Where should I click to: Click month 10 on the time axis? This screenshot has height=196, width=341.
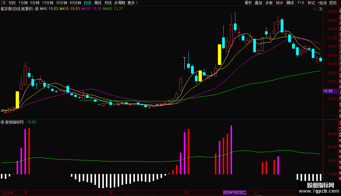click(x=186, y=192)
